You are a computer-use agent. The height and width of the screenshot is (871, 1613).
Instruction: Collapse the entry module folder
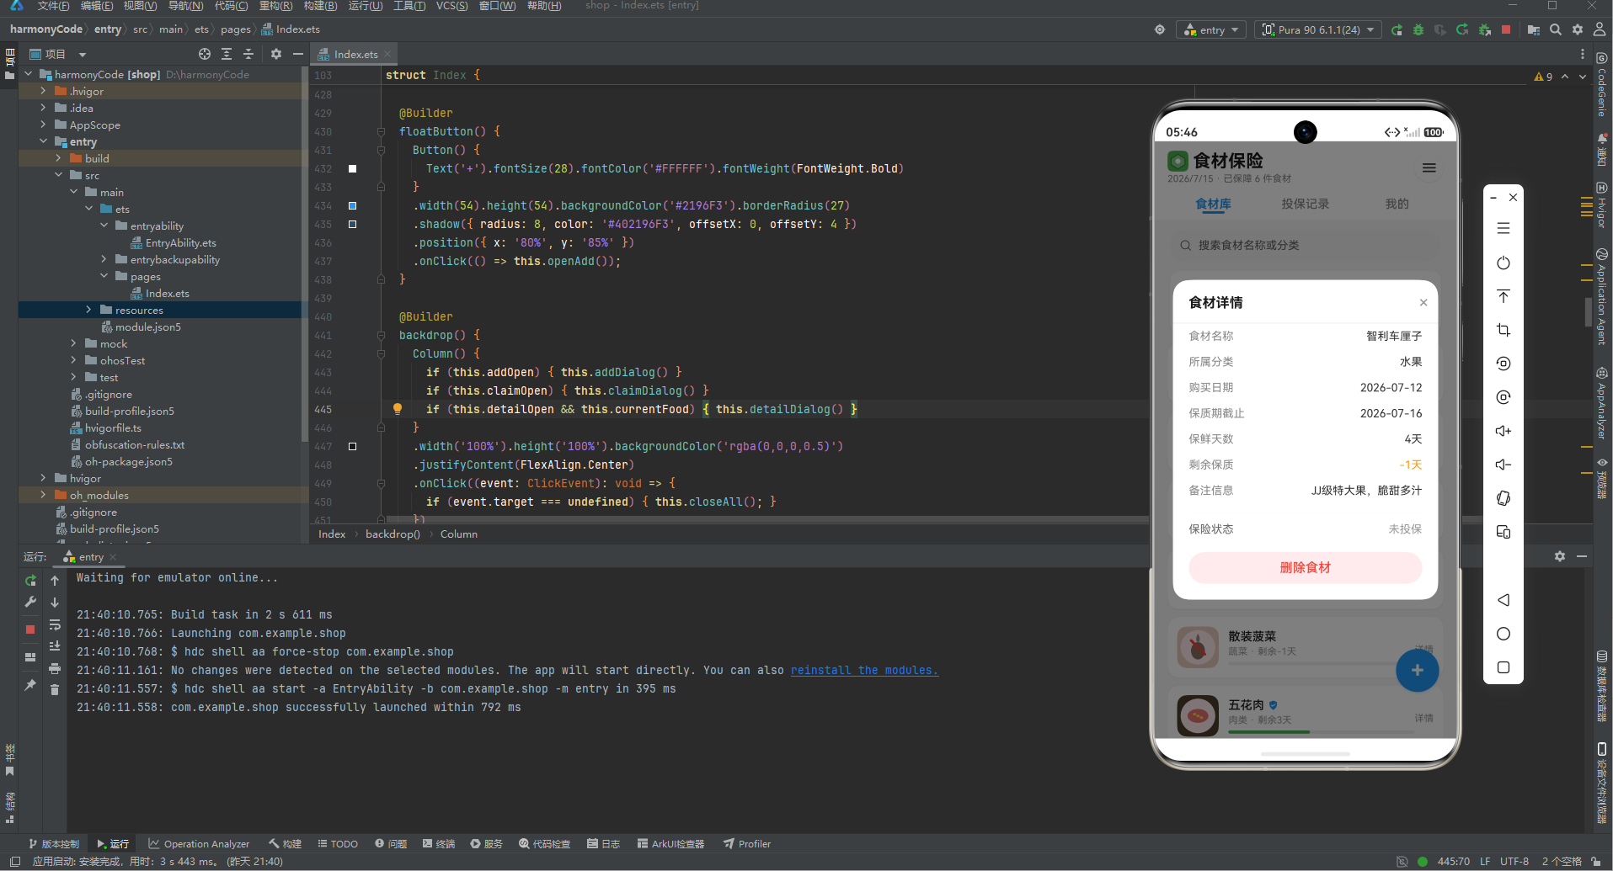pos(43,142)
